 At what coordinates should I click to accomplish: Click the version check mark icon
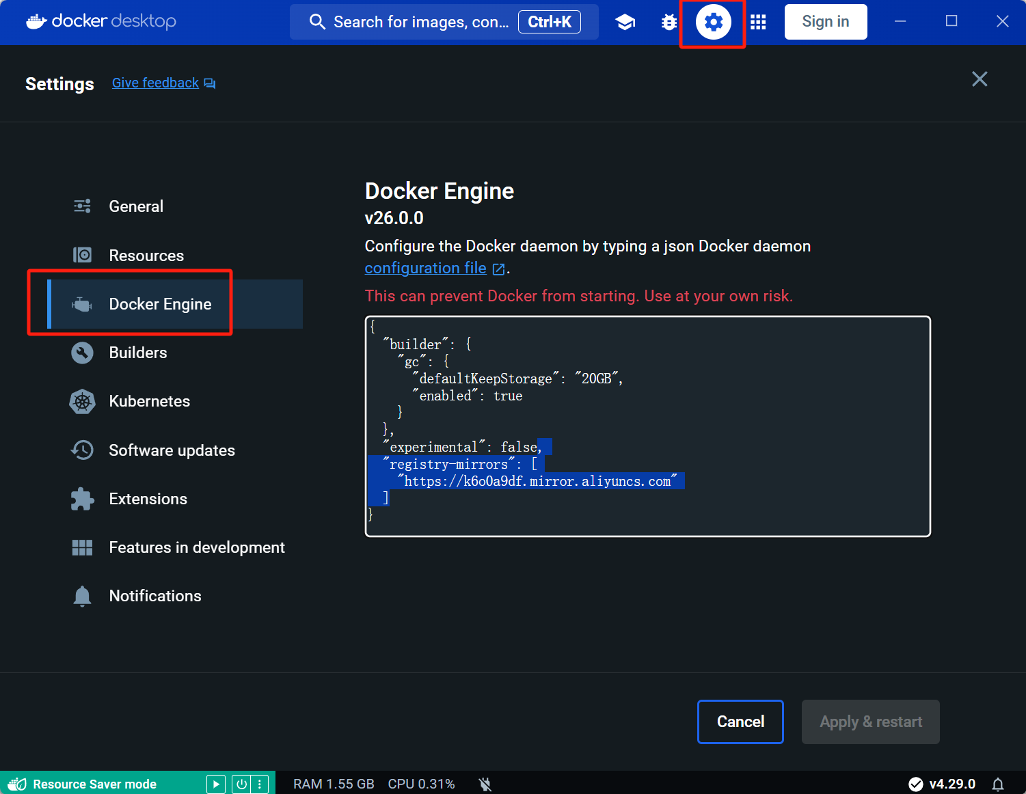point(916,784)
